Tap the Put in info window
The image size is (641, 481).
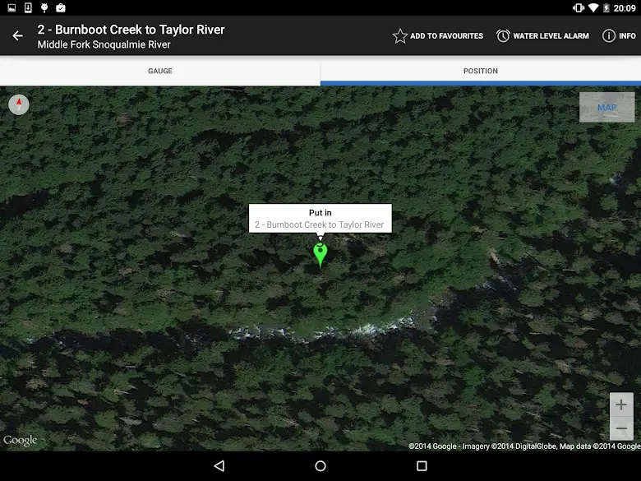[x=320, y=219]
